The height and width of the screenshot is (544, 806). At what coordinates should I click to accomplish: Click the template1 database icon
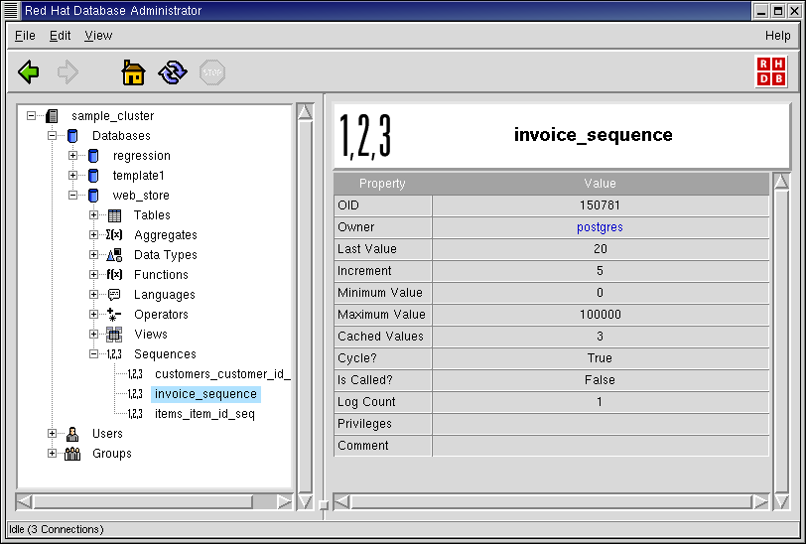coord(93,176)
